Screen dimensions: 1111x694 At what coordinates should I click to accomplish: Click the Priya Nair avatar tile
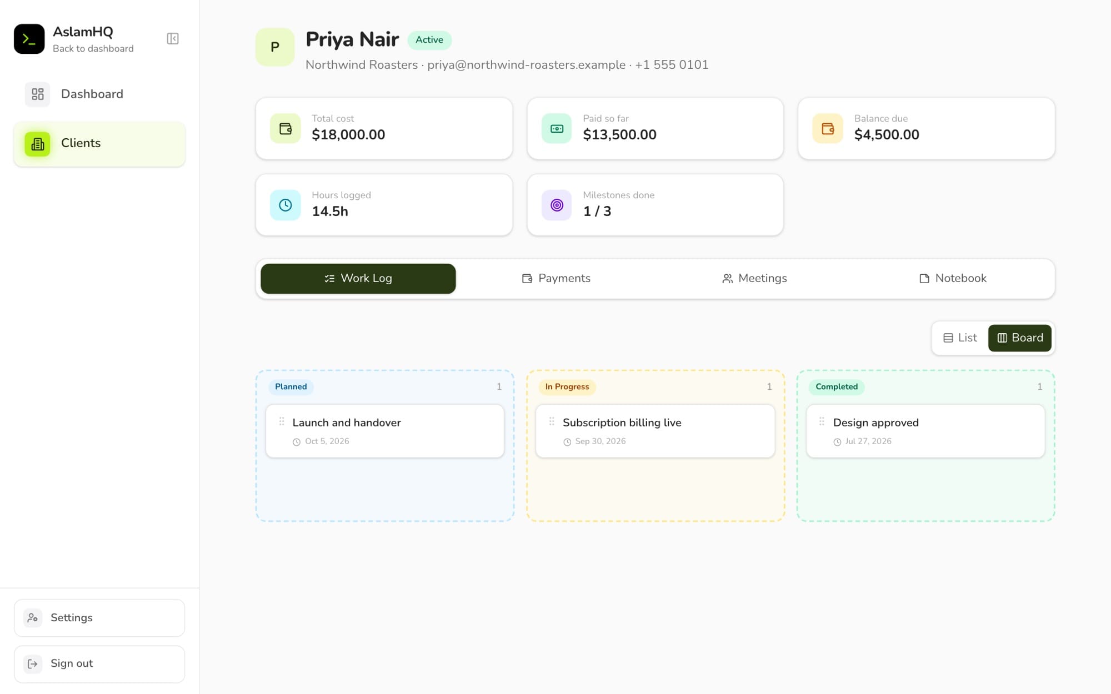[x=275, y=47]
